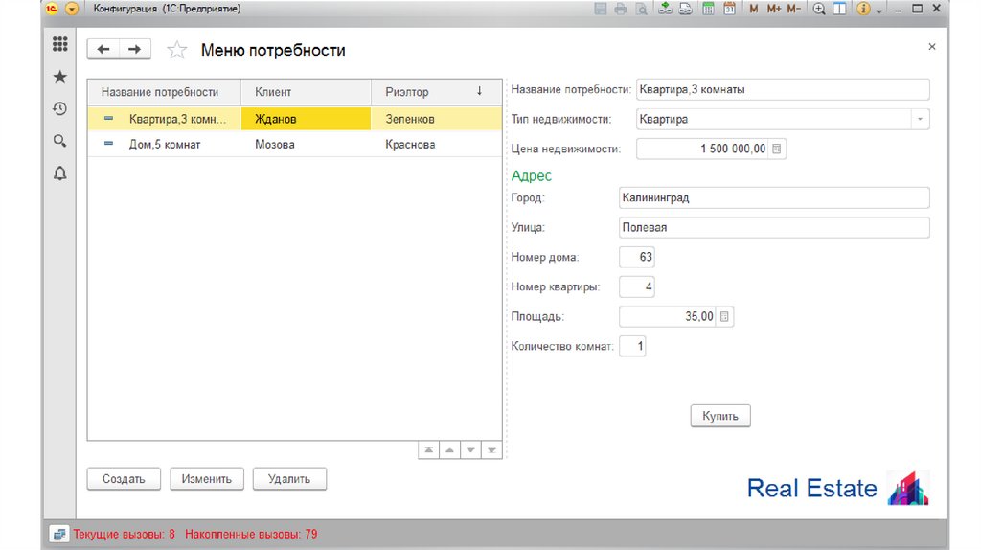Open calculator for Цена недвижимости field
The image size is (981, 550).
[x=777, y=149]
